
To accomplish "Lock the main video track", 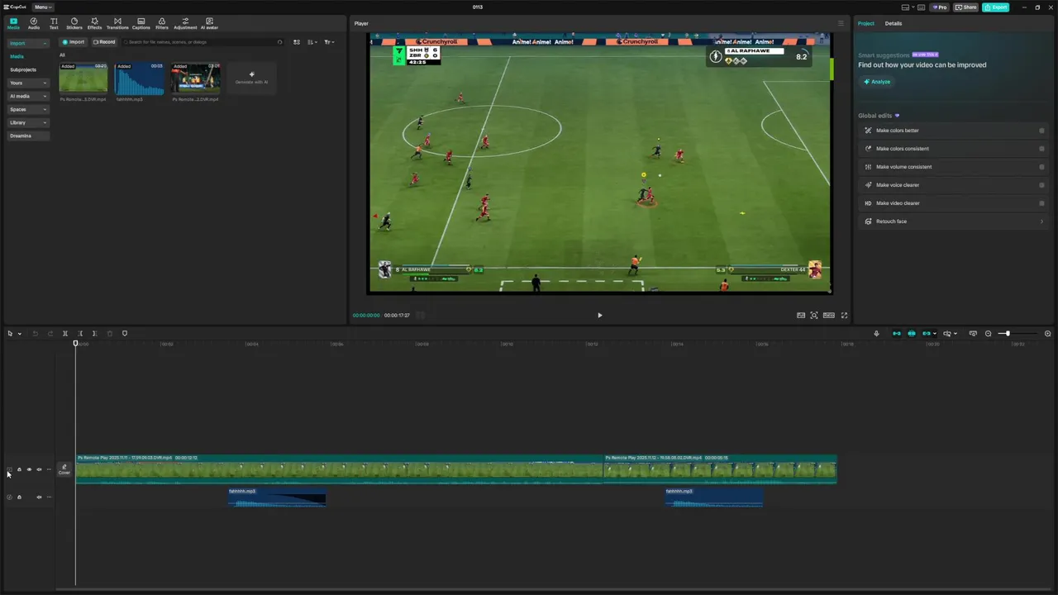I will tap(19, 469).
